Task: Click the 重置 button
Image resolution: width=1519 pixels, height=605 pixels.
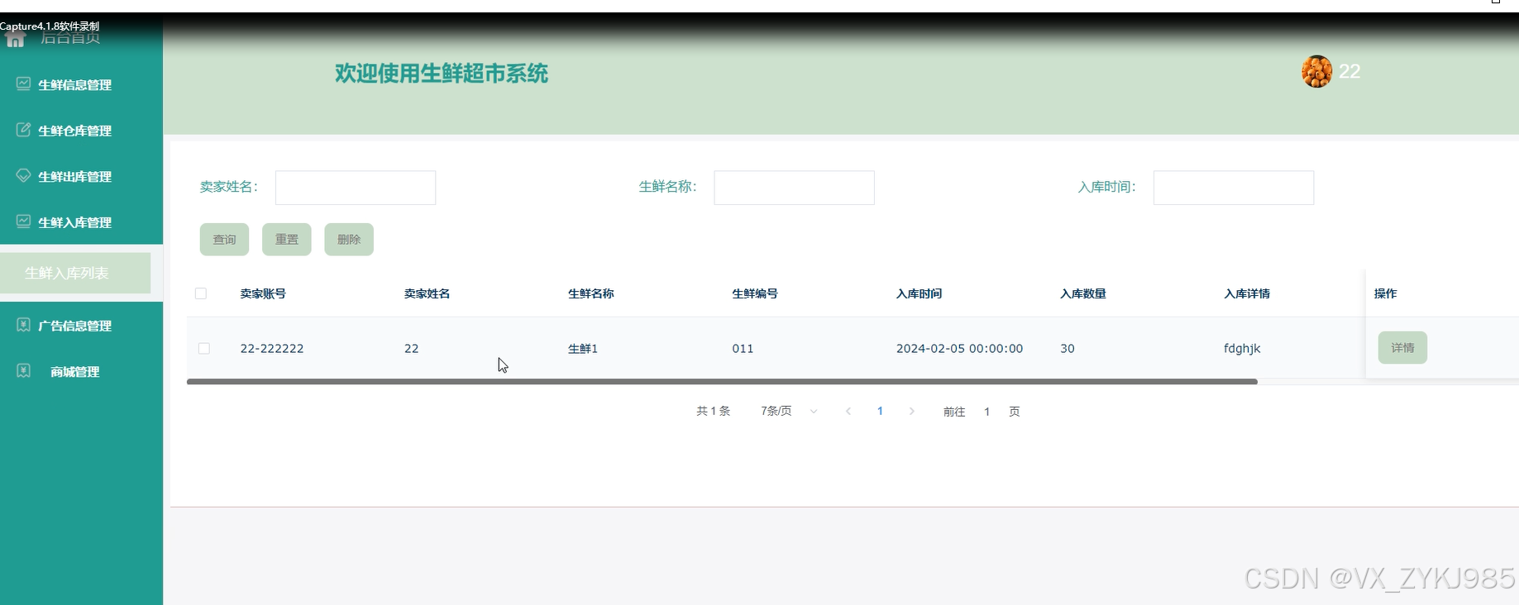Action: [x=287, y=240]
